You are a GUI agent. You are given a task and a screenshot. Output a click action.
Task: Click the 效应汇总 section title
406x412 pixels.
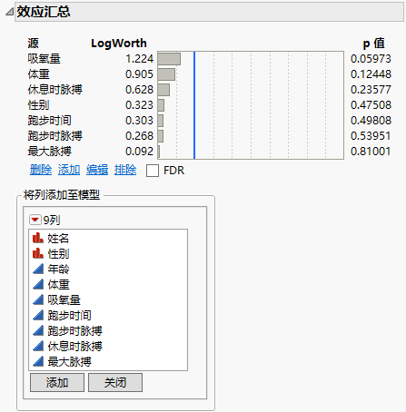[x=44, y=12]
